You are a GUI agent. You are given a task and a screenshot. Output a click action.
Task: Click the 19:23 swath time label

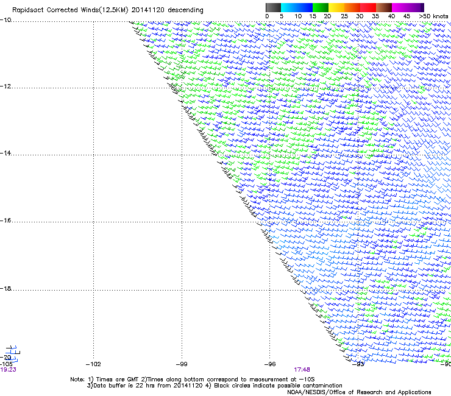coord(8,370)
